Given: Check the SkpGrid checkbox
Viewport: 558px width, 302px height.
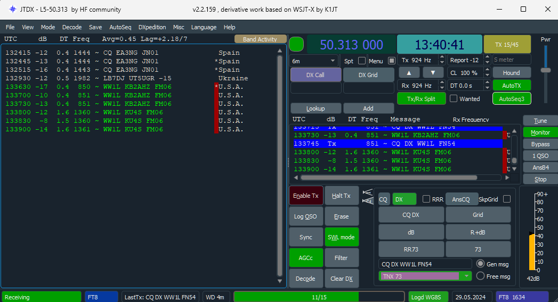Looking at the screenshot, I should [507, 199].
